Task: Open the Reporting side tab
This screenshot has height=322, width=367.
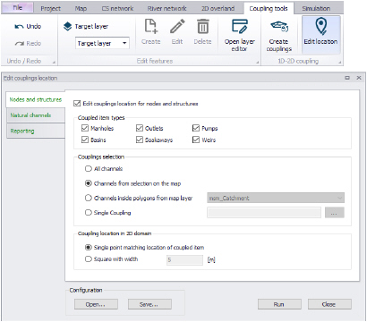Action: pos(36,131)
